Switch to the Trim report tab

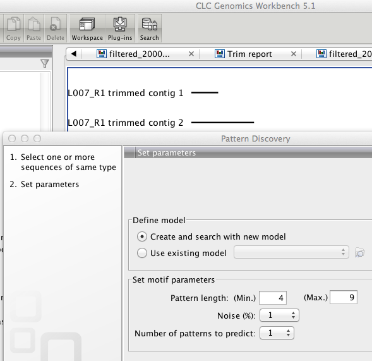click(243, 54)
